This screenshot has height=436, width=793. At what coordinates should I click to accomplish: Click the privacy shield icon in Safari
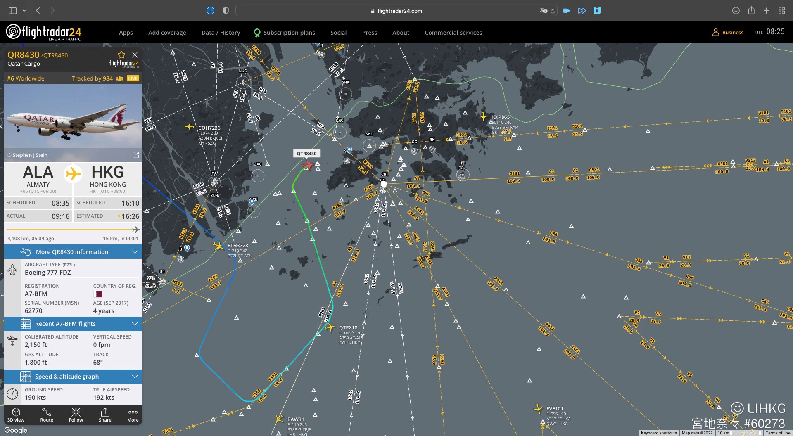tap(226, 11)
